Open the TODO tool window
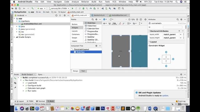The image size is (200, 112). (30, 101)
